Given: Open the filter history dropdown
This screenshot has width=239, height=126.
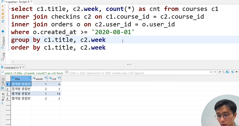Looking at the screenshot, I should 215,72.
